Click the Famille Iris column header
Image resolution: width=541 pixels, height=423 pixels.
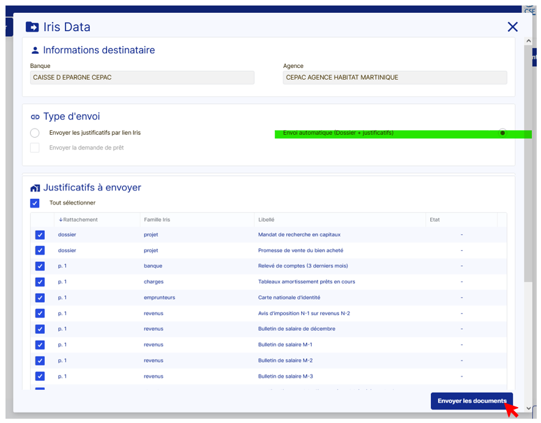point(157,220)
